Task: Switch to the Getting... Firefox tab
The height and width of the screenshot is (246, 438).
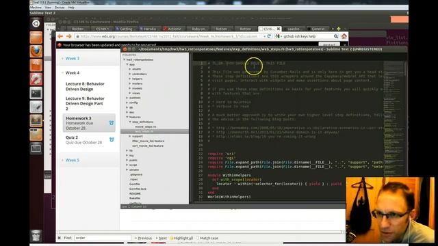Action: (x=126, y=29)
